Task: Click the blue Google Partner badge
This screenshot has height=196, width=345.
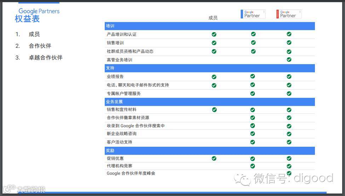Action: click(x=253, y=14)
